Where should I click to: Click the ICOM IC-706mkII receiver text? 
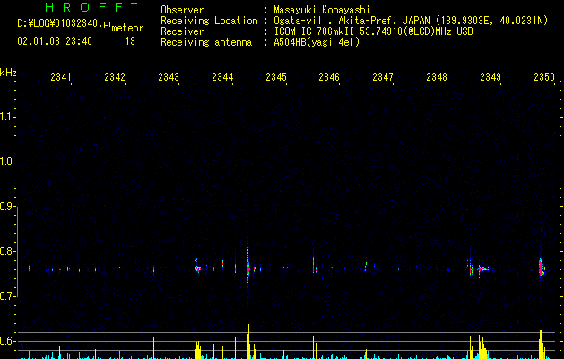click(373, 31)
